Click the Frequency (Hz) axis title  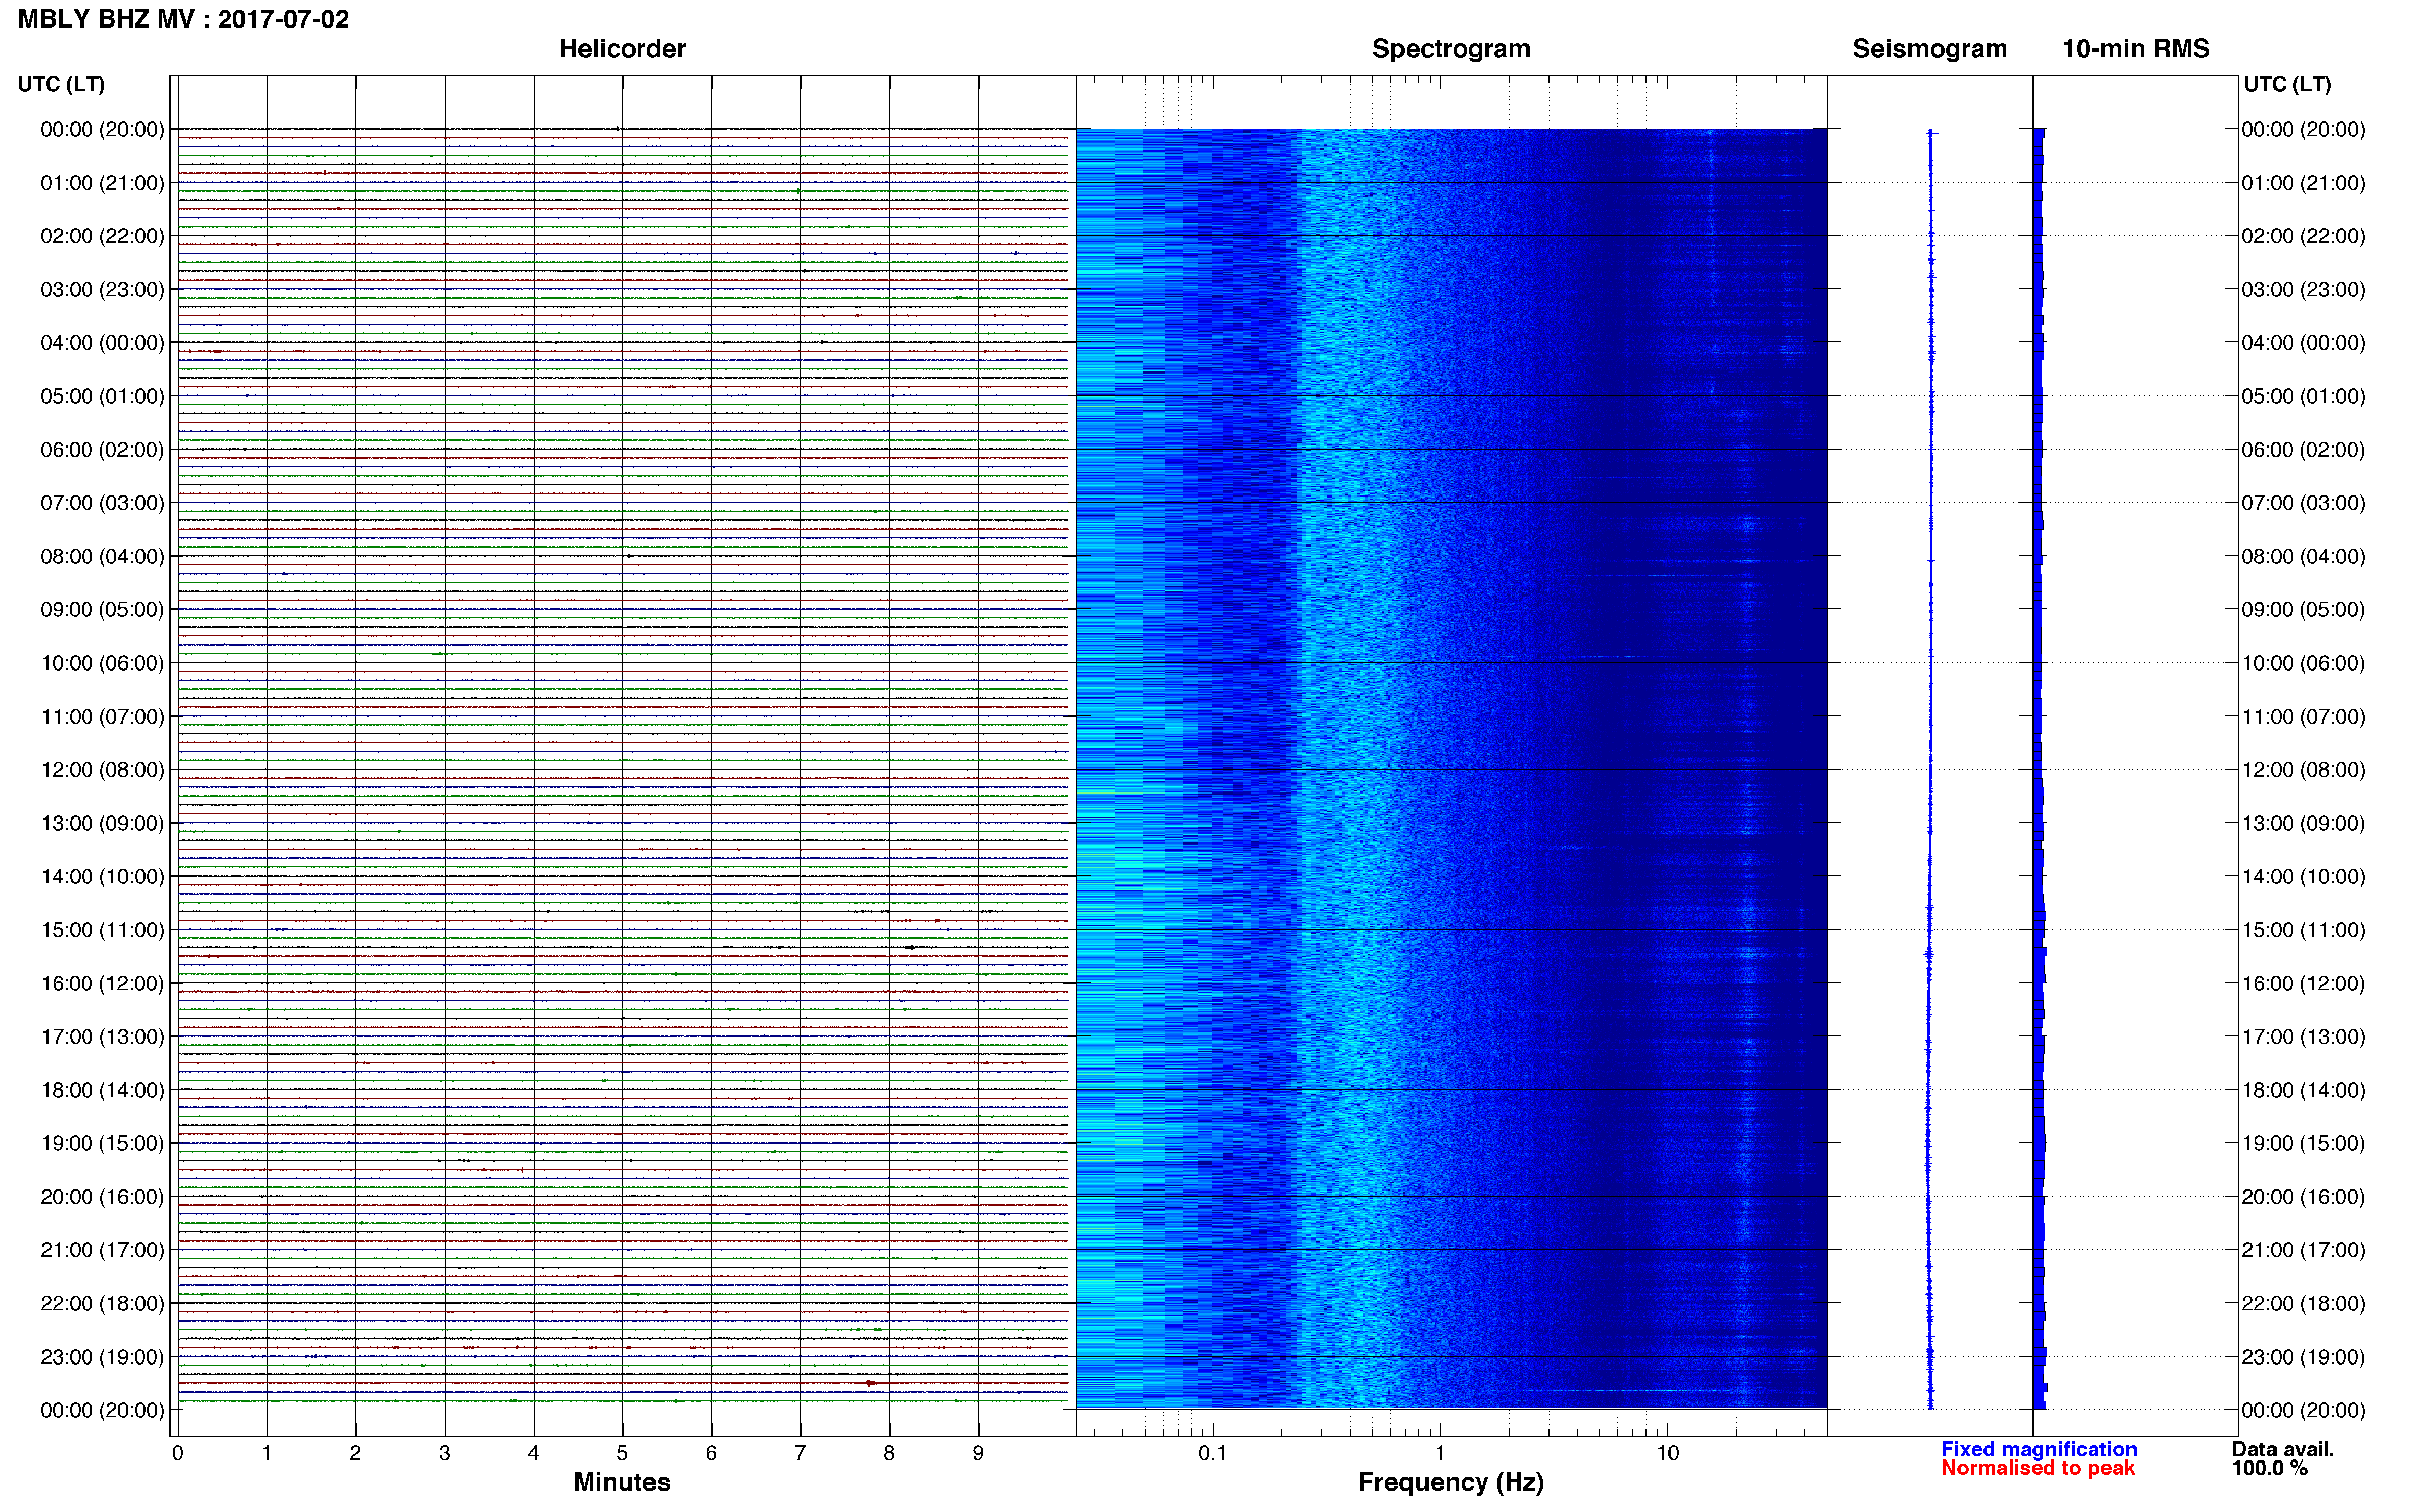(1450, 1482)
